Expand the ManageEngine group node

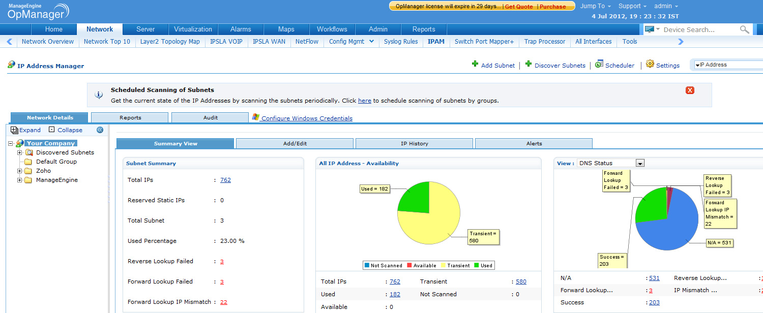tap(20, 180)
